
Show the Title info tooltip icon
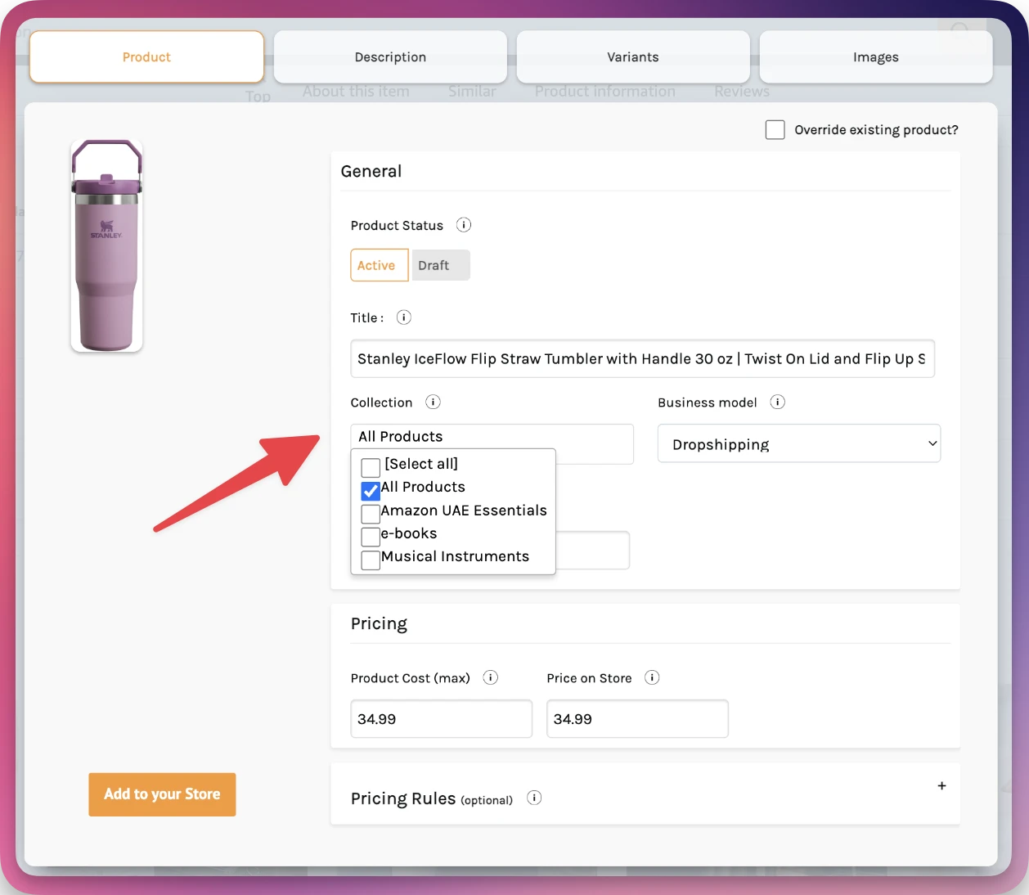tap(404, 317)
